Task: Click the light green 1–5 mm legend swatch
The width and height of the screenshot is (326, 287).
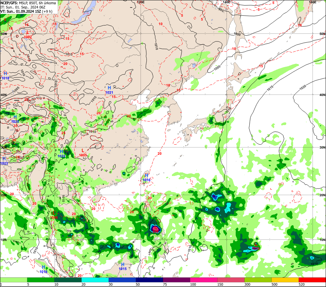Action: [14, 280]
